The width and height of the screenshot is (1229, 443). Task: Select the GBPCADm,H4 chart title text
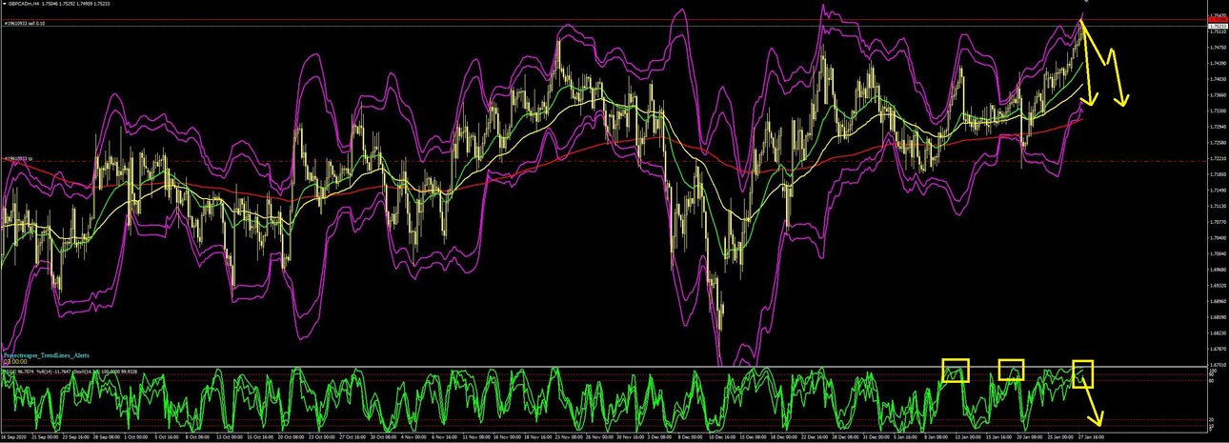click(24, 4)
